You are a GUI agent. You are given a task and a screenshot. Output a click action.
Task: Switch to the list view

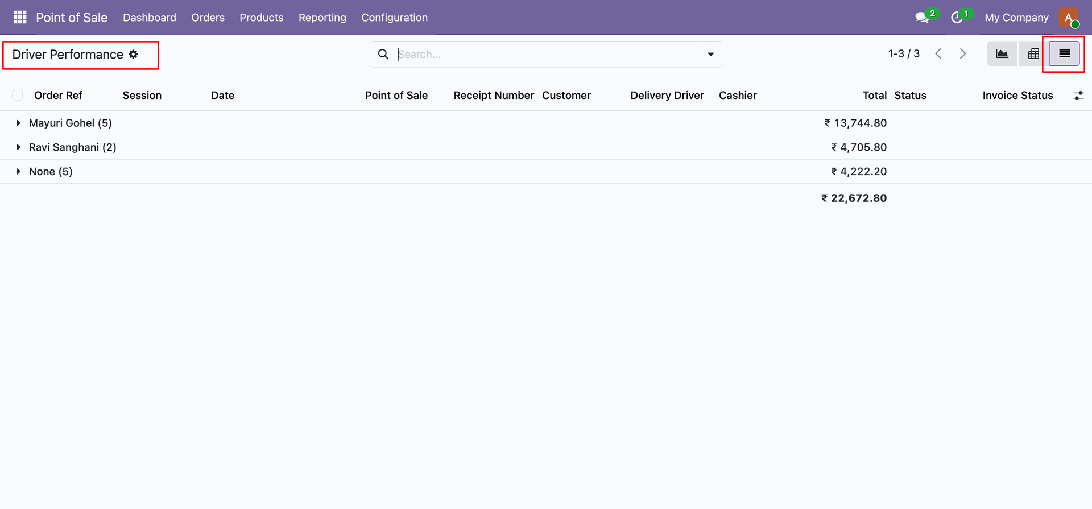tap(1065, 54)
